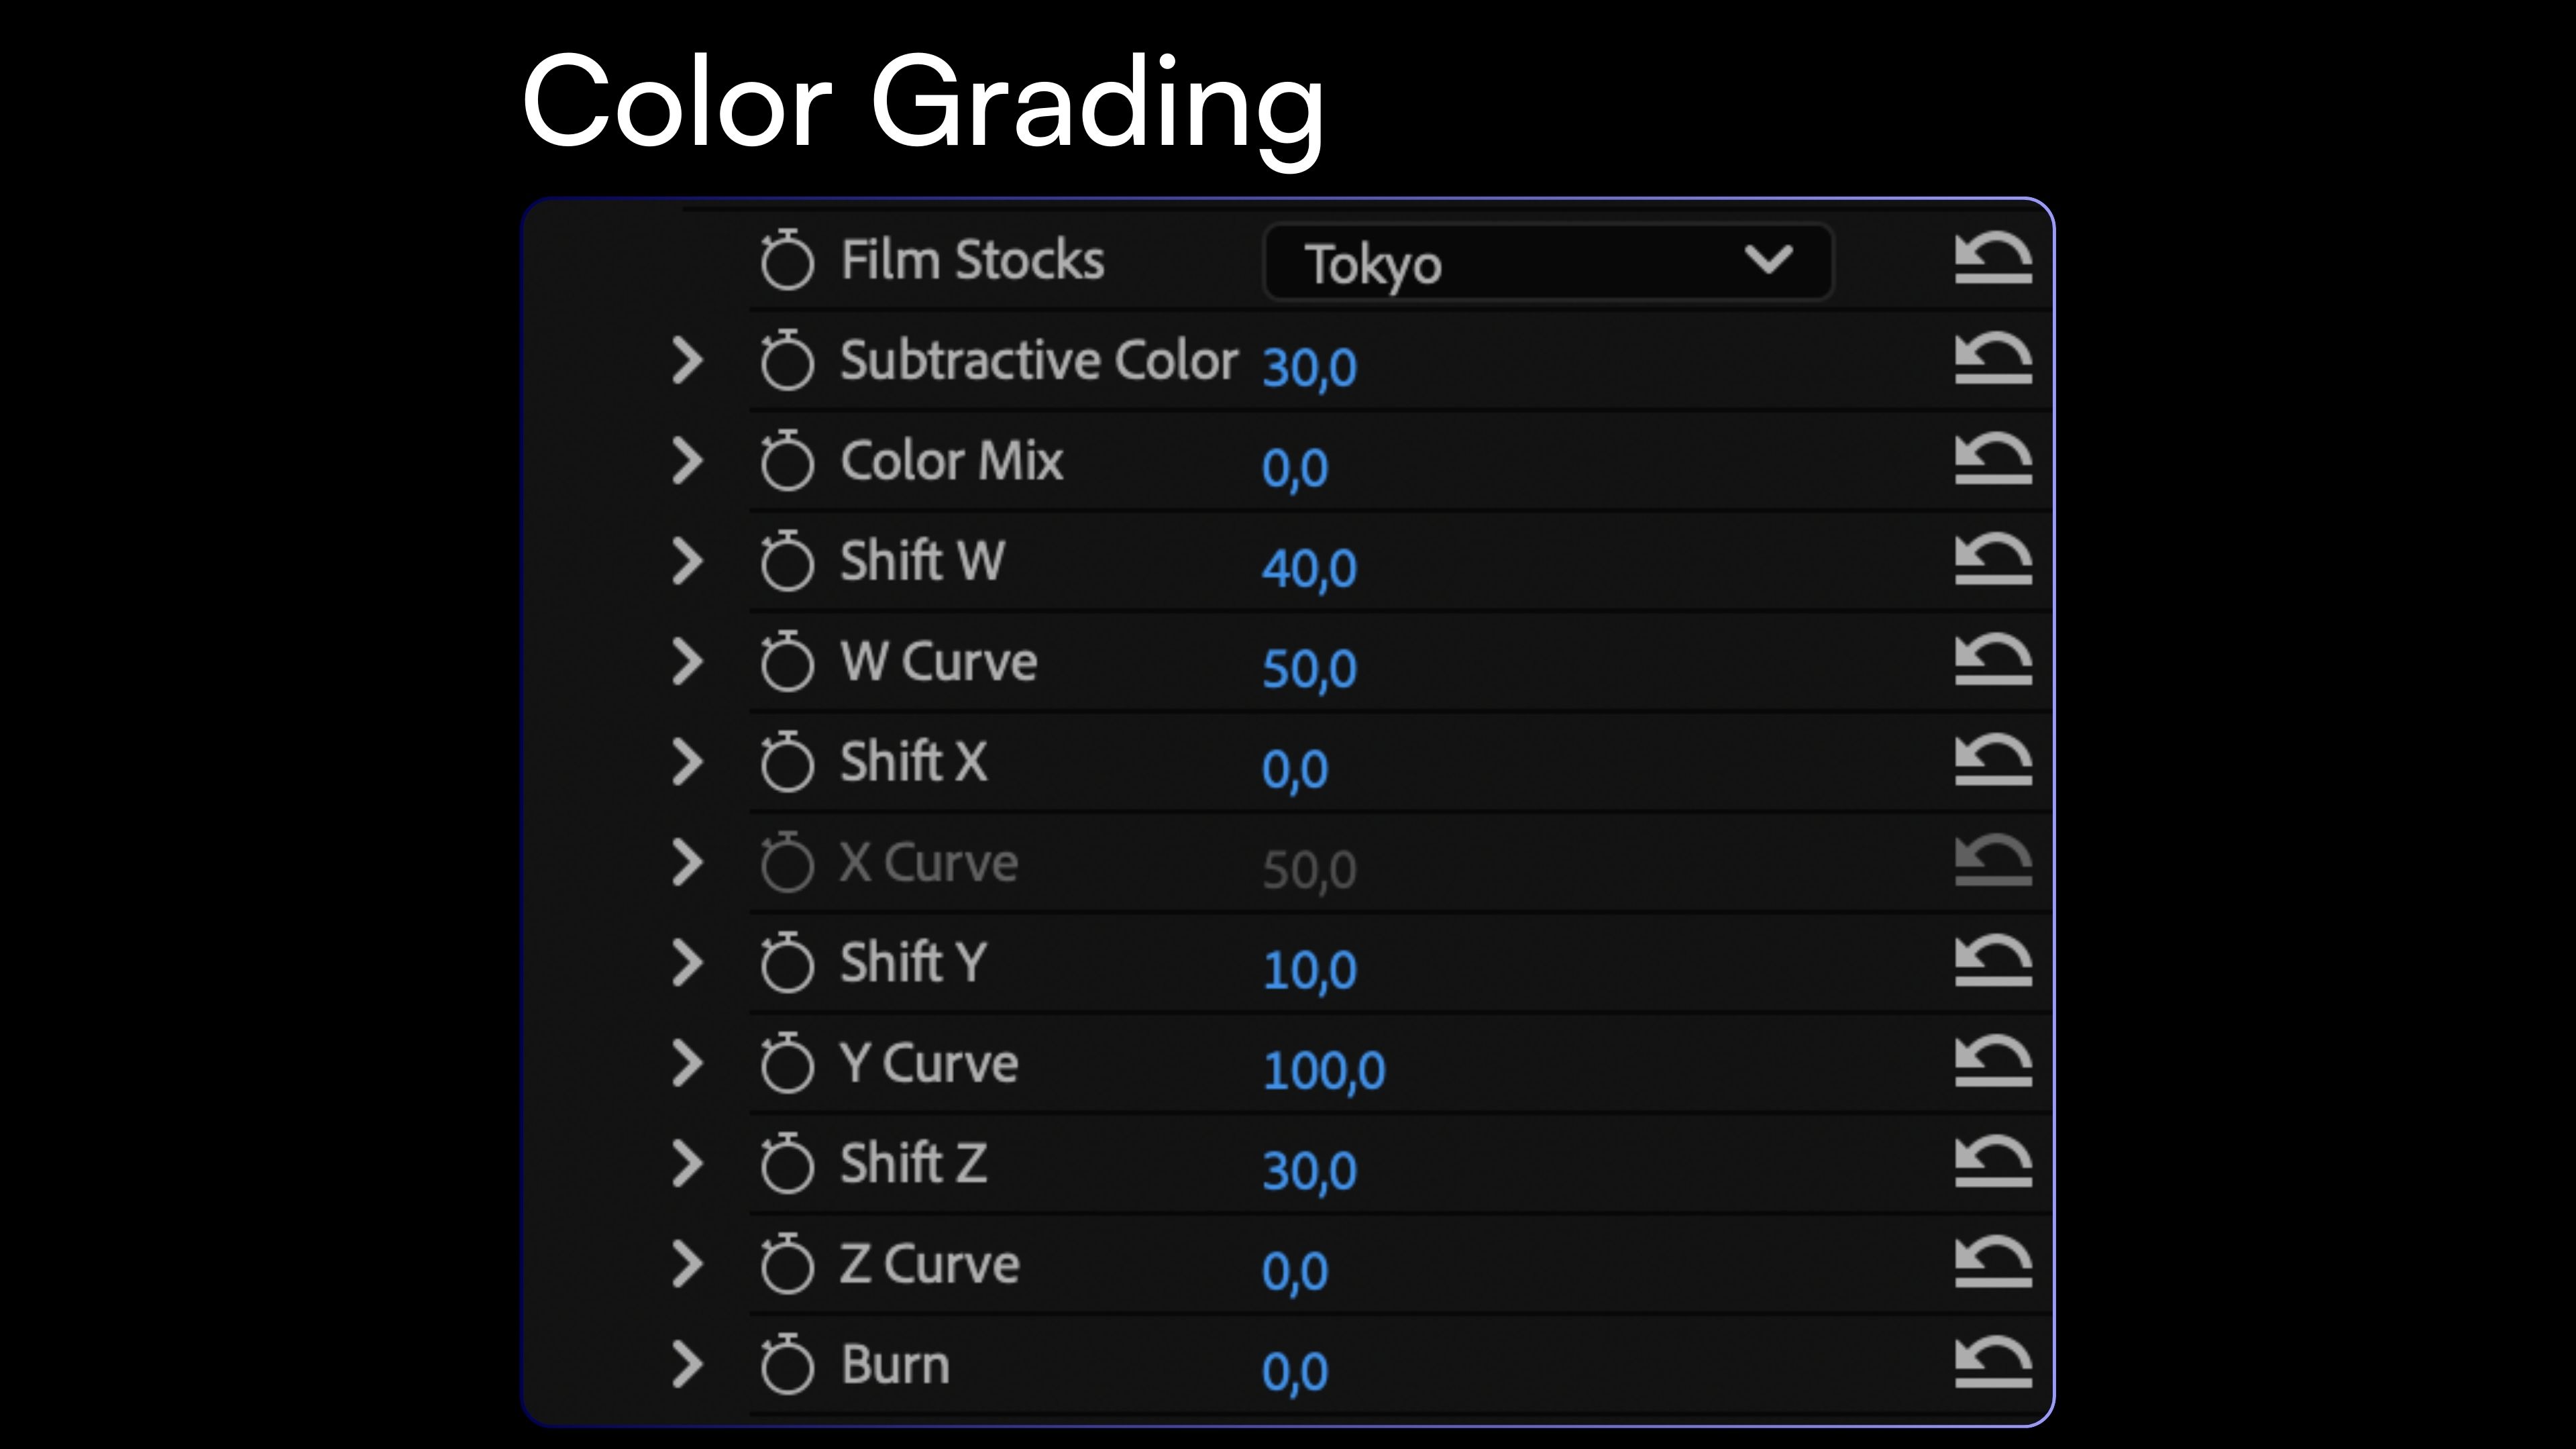Reset the Z Curve parameter
Viewport: 2576px width, 1449px height.
[1992, 1262]
